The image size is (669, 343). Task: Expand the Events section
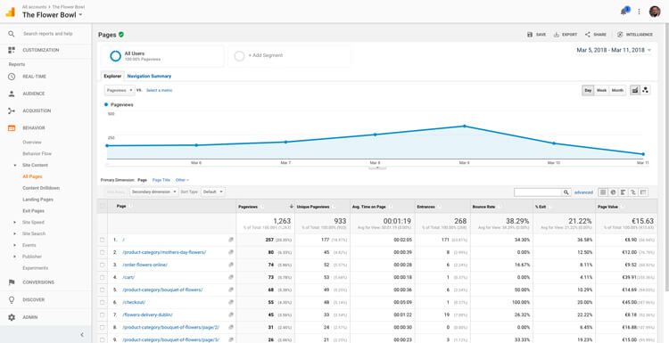15,245
